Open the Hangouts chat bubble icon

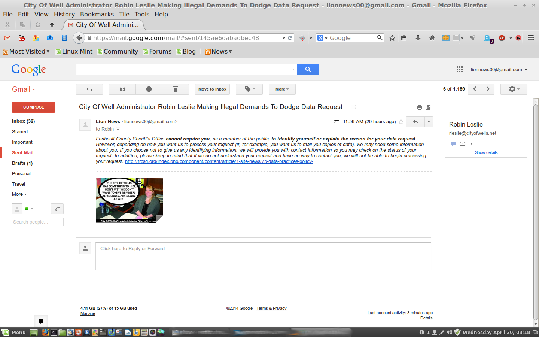(x=41, y=321)
